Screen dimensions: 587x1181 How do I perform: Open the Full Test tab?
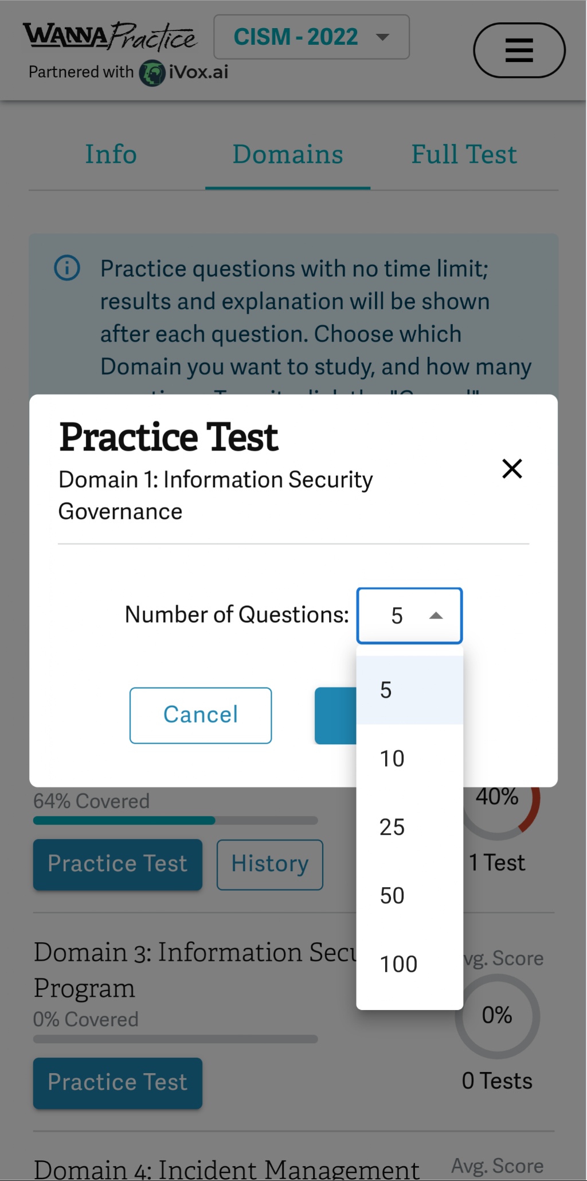click(463, 154)
